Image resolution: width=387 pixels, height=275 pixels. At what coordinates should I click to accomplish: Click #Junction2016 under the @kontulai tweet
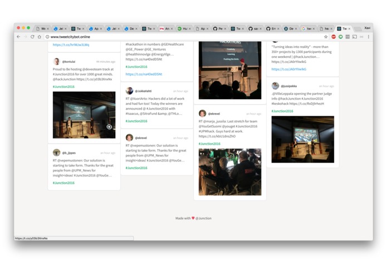63,87
